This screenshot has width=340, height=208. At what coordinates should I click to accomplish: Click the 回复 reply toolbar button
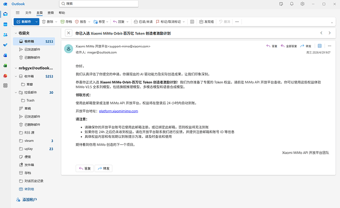click(x=119, y=22)
